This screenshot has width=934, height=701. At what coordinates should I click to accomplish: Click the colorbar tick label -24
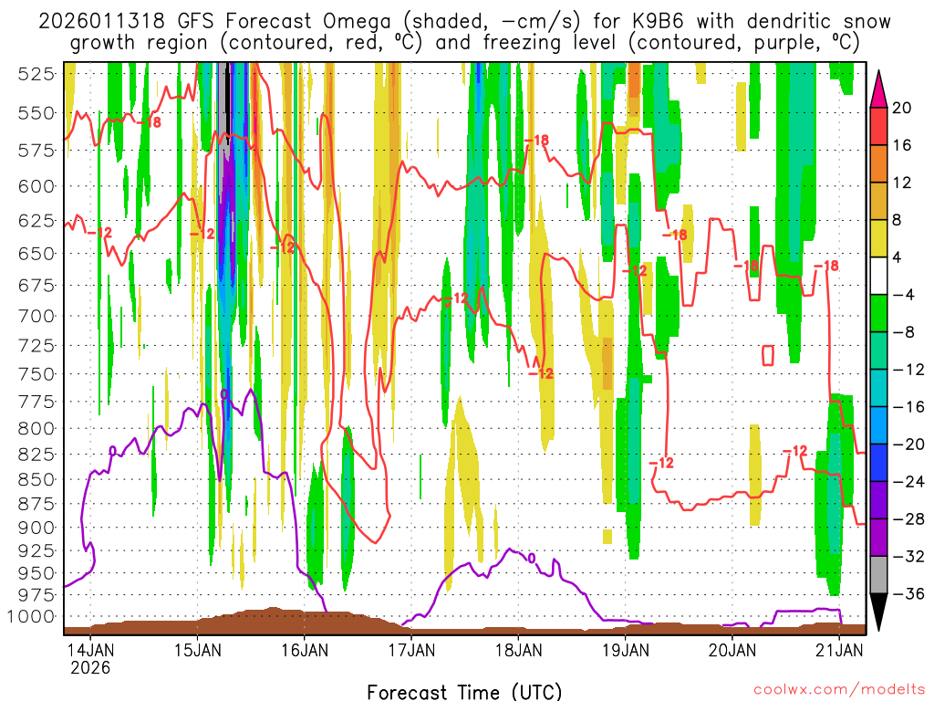point(908,482)
